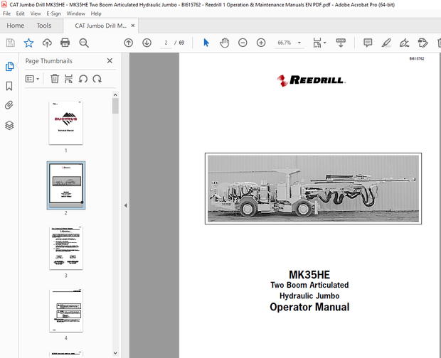This screenshot has width=441, height=358.
Task: Select page 2 thumbnail
Action: pyautogui.click(x=66, y=185)
